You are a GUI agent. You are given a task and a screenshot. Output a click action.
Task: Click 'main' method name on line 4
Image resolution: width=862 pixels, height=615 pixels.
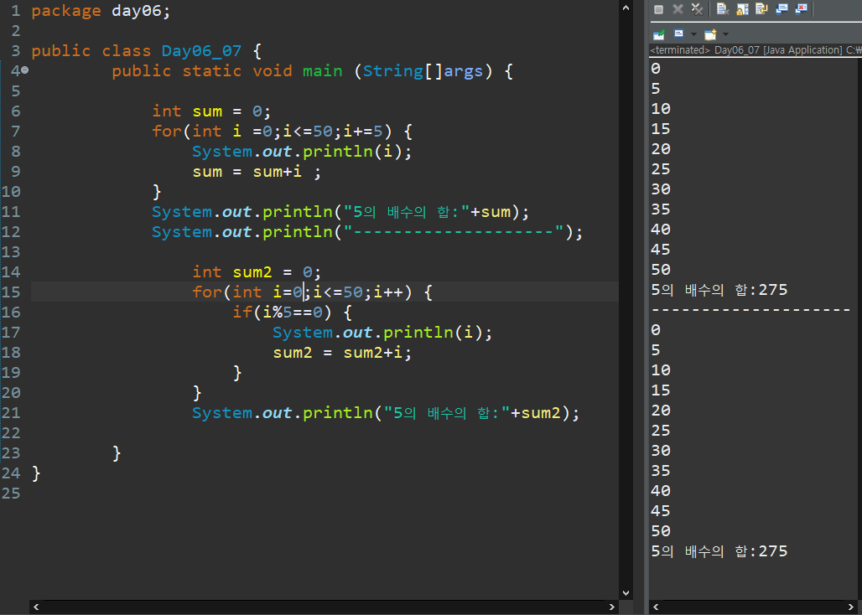pos(322,71)
